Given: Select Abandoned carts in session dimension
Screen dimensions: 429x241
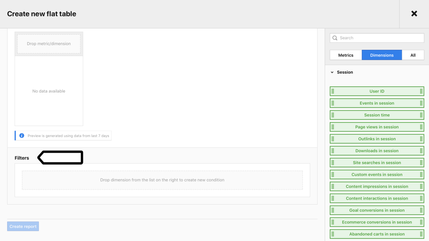Looking at the screenshot, I should pos(377,234).
